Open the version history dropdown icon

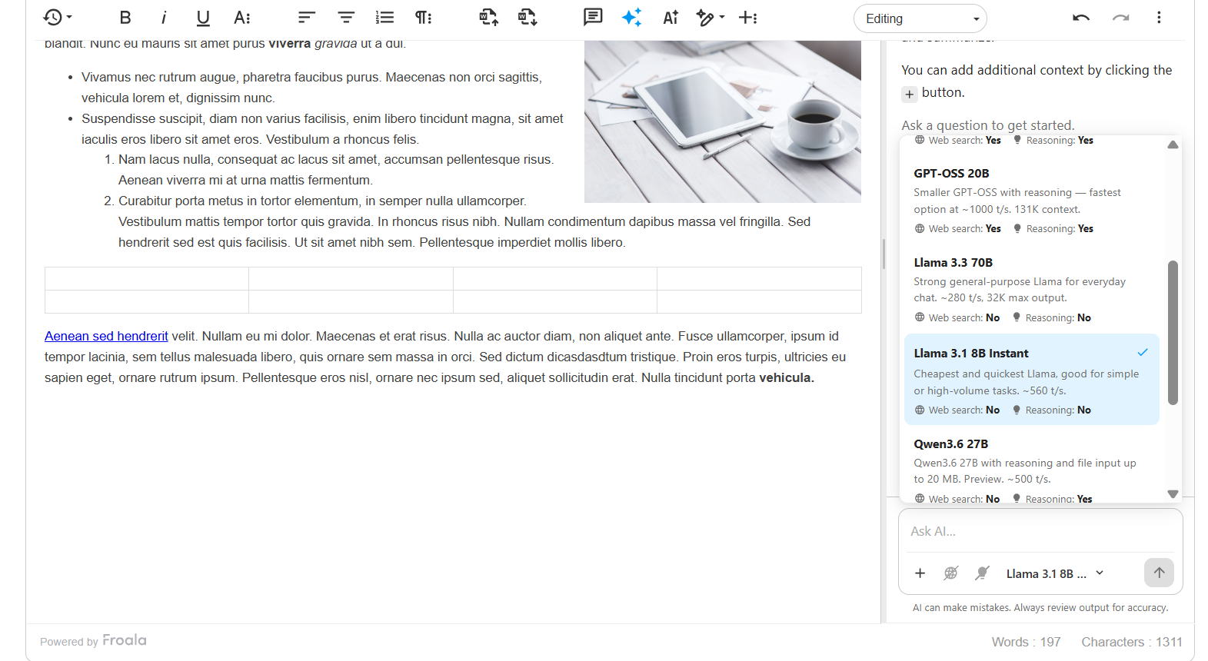click(x=58, y=18)
